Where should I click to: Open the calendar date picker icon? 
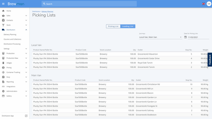pyautogui.click(x=185, y=37)
